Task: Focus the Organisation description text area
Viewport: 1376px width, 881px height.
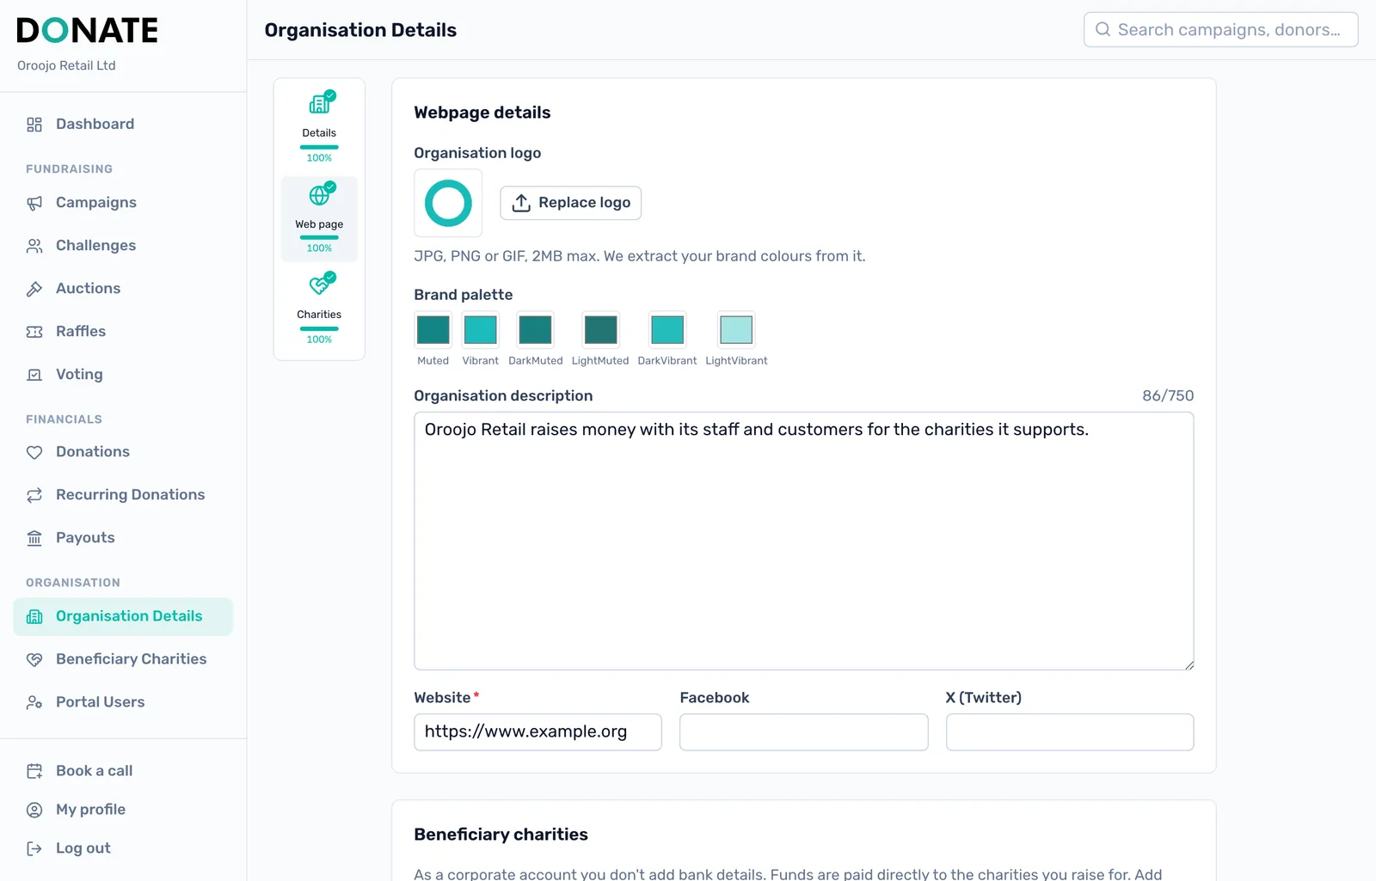Action: pos(803,541)
